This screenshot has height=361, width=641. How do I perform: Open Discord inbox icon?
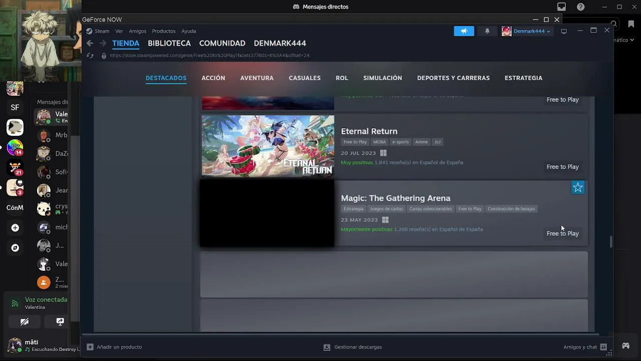click(561, 7)
